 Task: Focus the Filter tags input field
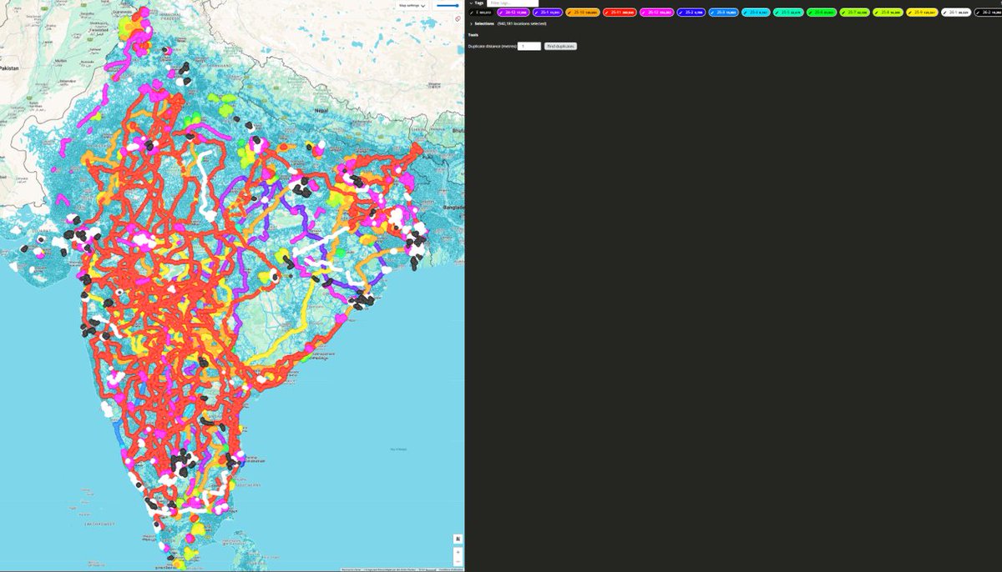point(512,3)
